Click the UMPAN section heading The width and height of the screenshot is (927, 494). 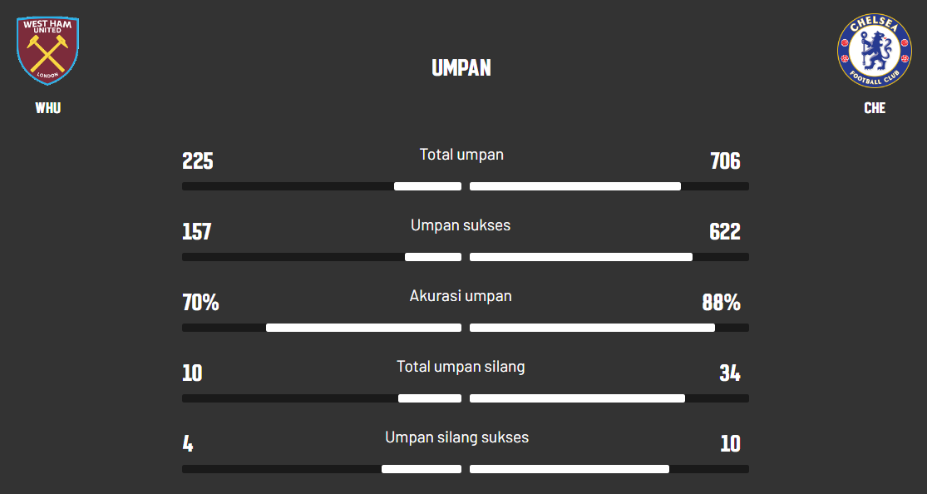coord(461,68)
